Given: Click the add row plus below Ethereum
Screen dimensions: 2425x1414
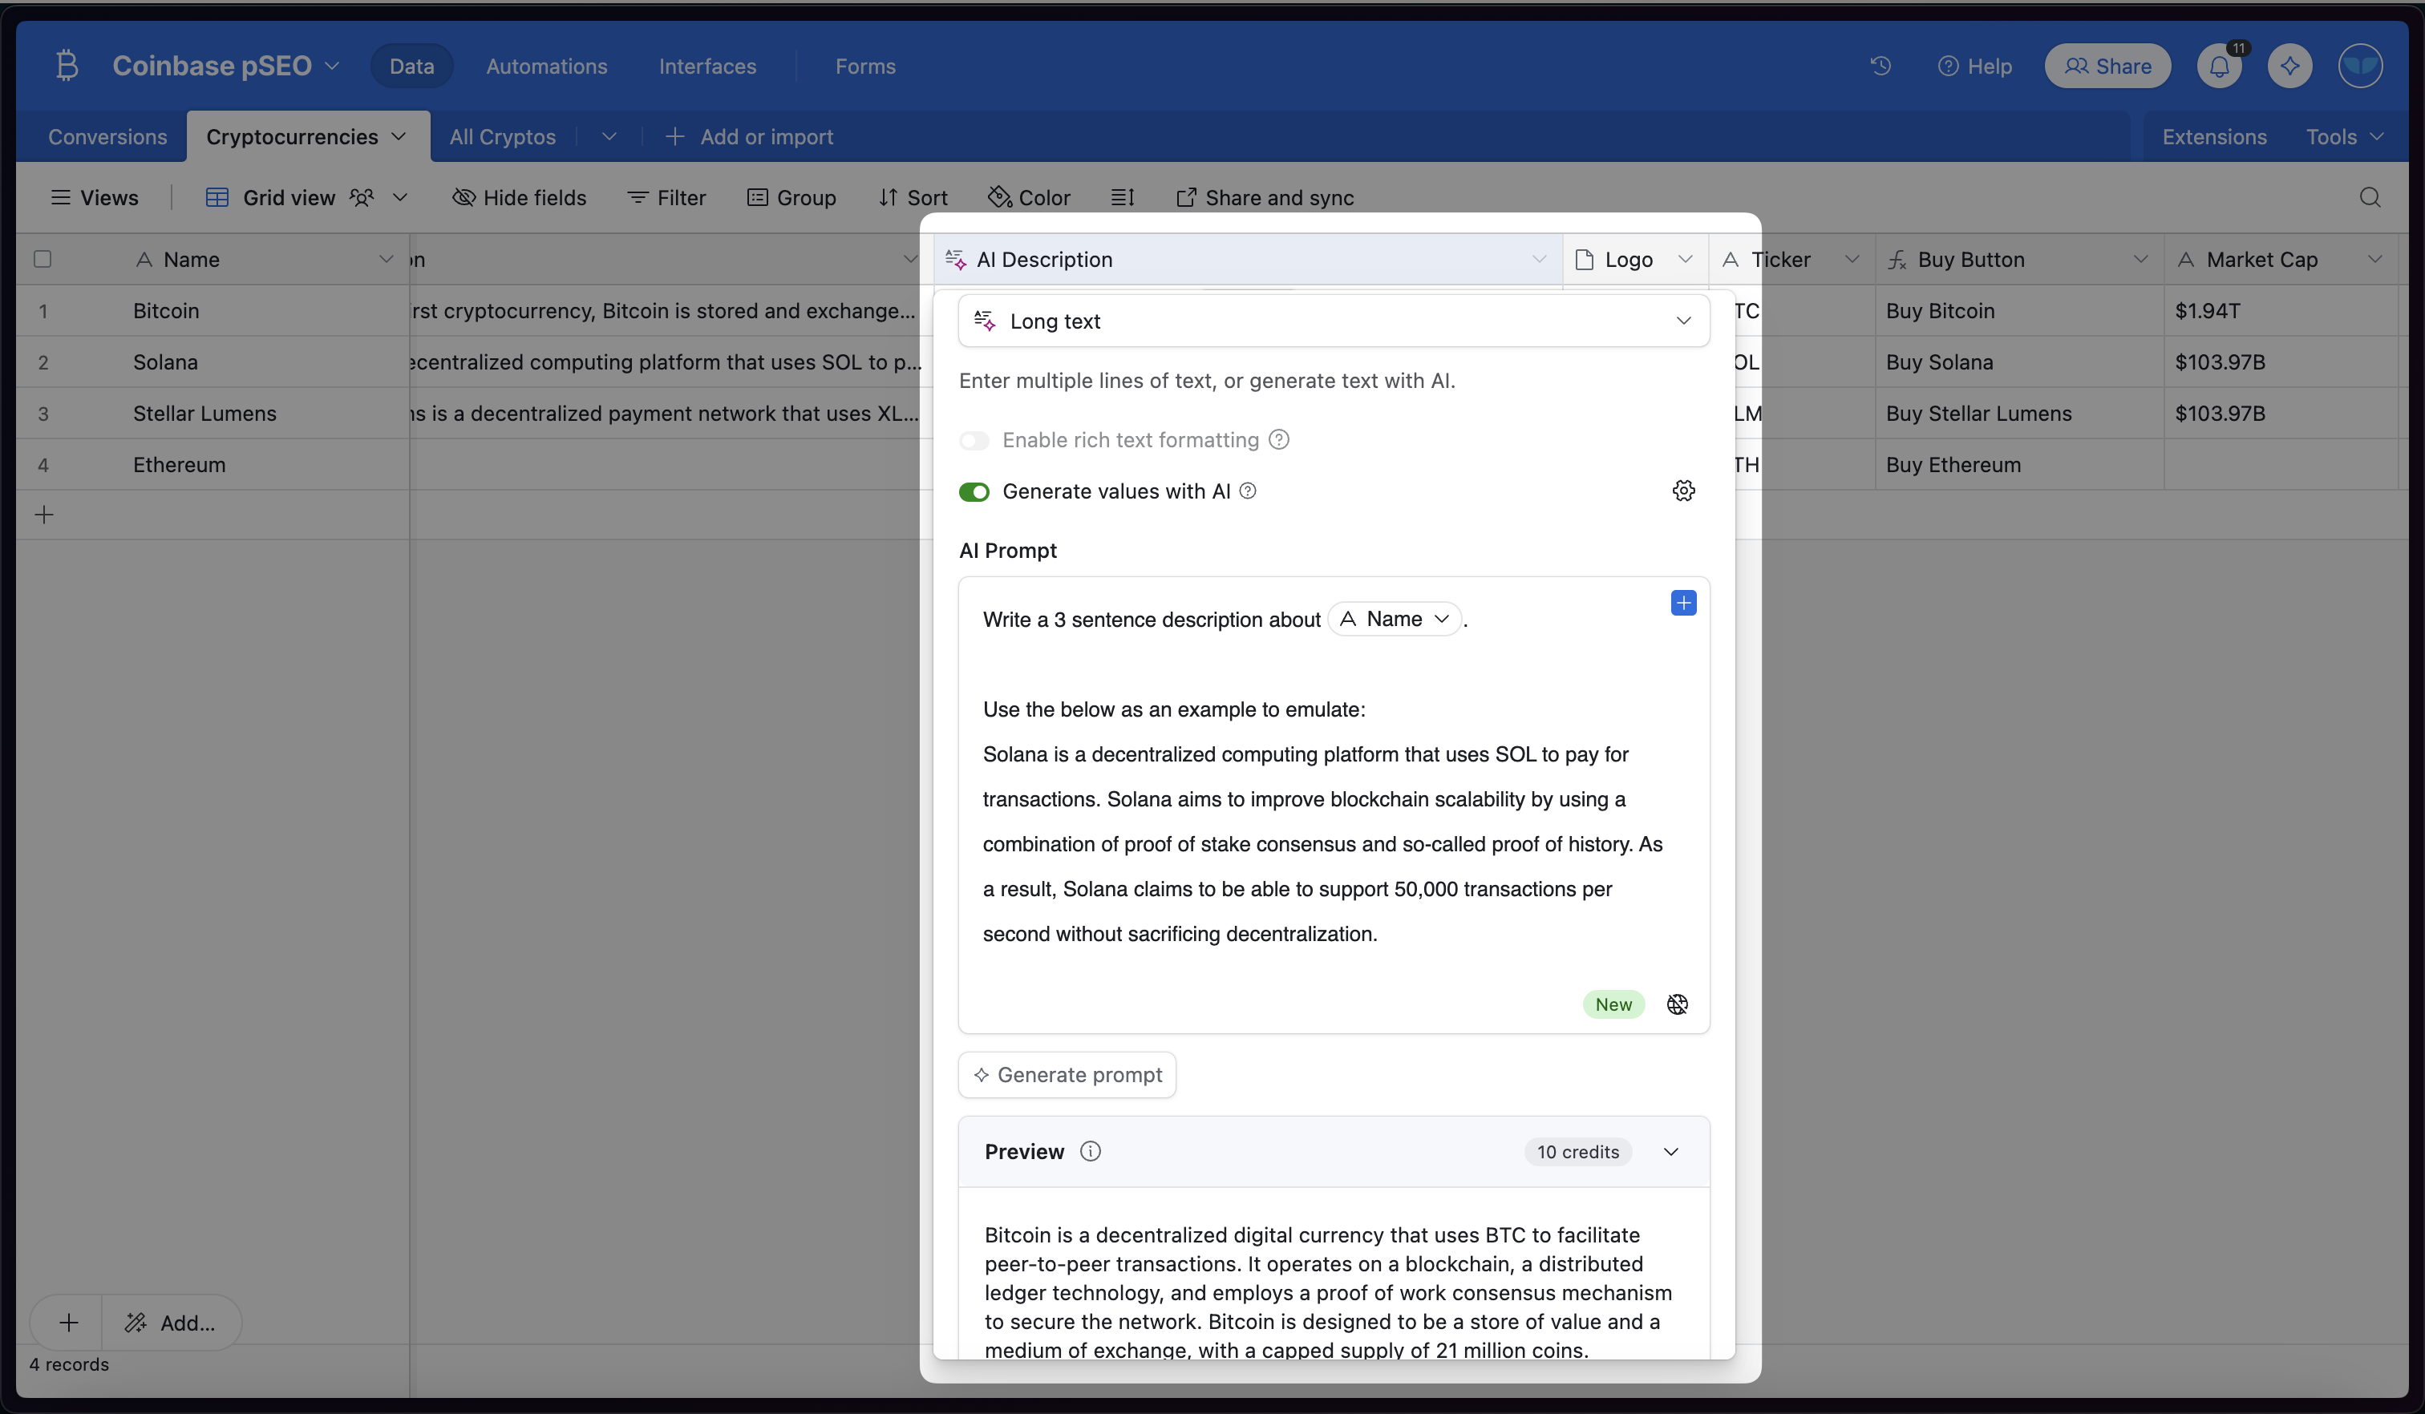Looking at the screenshot, I should tap(44, 515).
